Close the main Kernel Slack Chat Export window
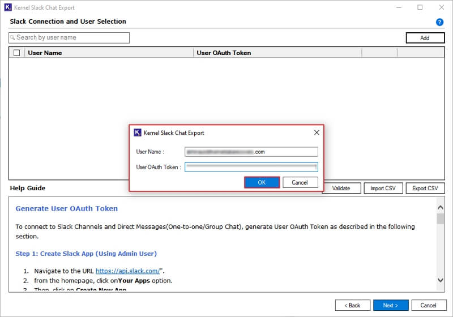The image size is (453, 317). click(442, 7)
